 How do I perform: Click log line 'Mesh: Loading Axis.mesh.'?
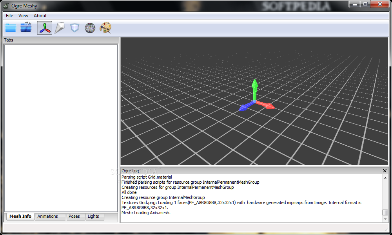[146, 213]
